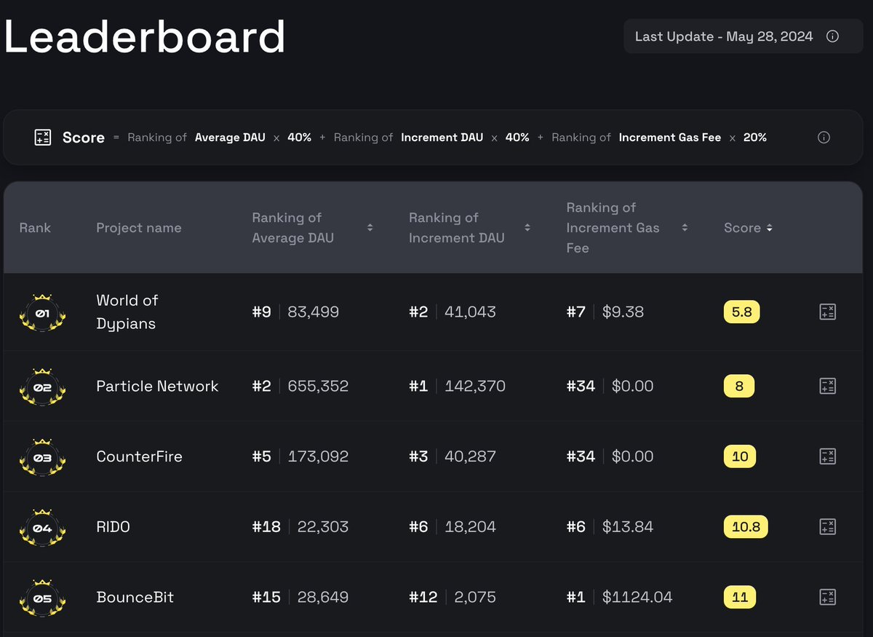Viewport: 873px width, 637px height.
Task: Click the $13.84 gas fee value
Action: [628, 526]
